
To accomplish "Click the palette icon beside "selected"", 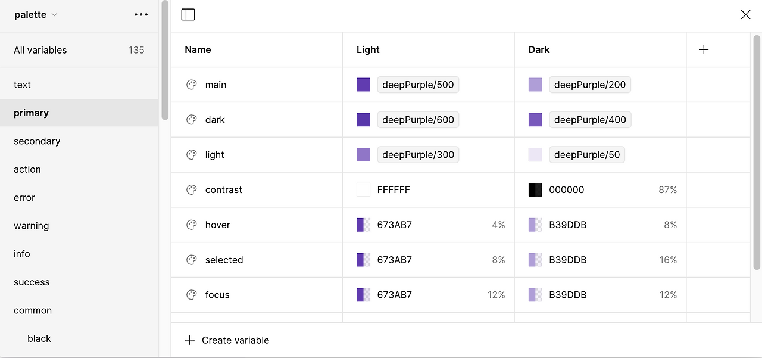I will (191, 260).
